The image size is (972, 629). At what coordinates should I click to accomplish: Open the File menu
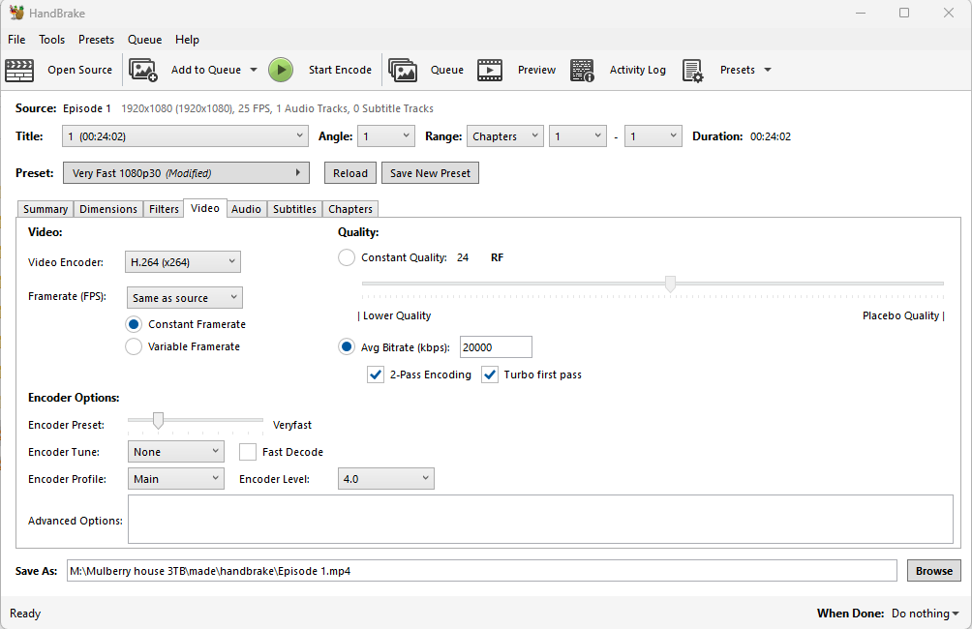[x=16, y=39]
